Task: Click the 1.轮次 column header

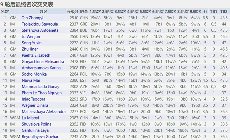Action: click(x=95, y=12)
